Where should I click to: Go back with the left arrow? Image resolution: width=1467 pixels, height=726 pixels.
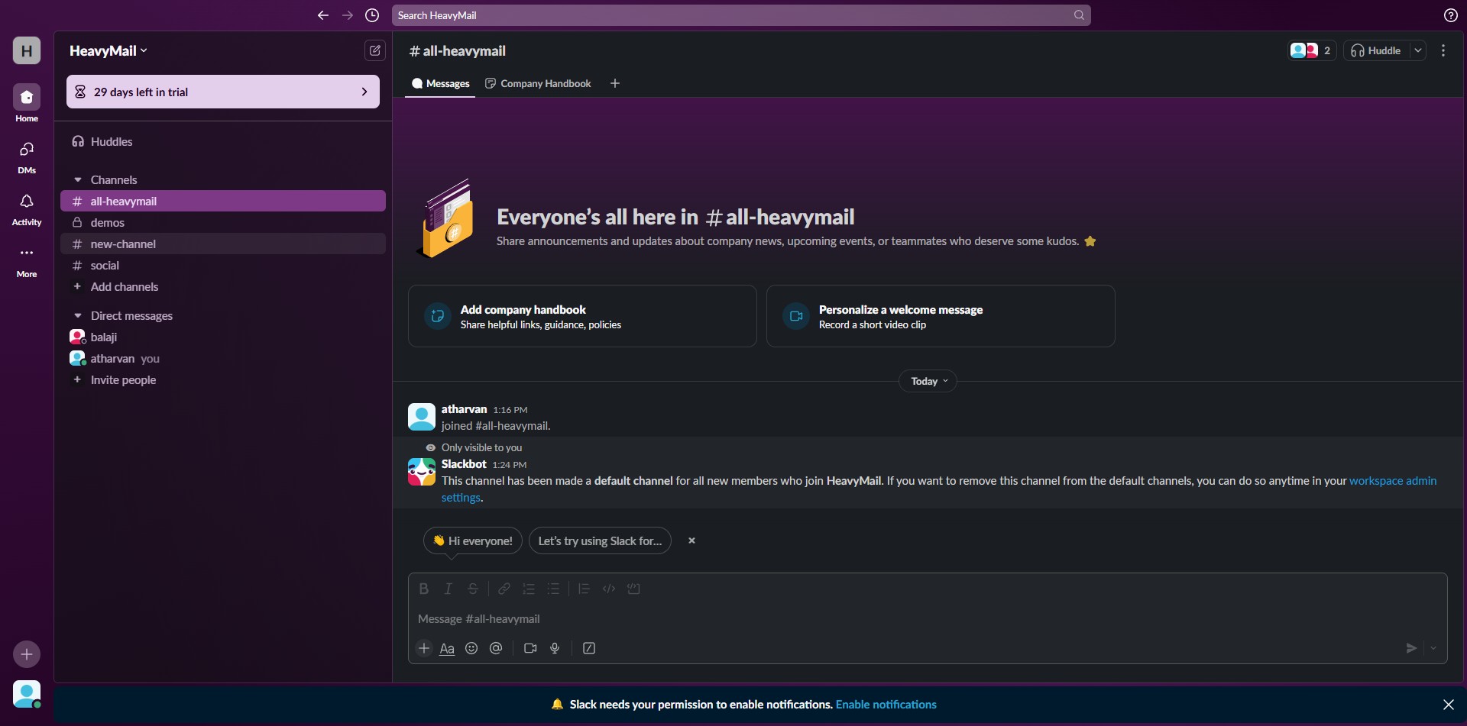pyautogui.click(x=322, y=15)
